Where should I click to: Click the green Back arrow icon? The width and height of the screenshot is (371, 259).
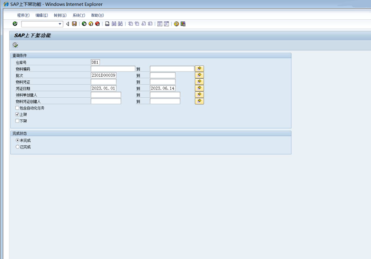click(x=84, y=24)
